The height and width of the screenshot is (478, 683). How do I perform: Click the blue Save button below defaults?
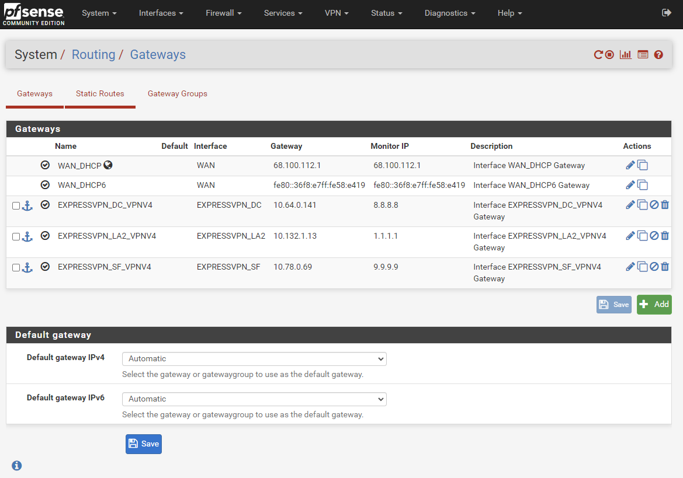(144, 444)
